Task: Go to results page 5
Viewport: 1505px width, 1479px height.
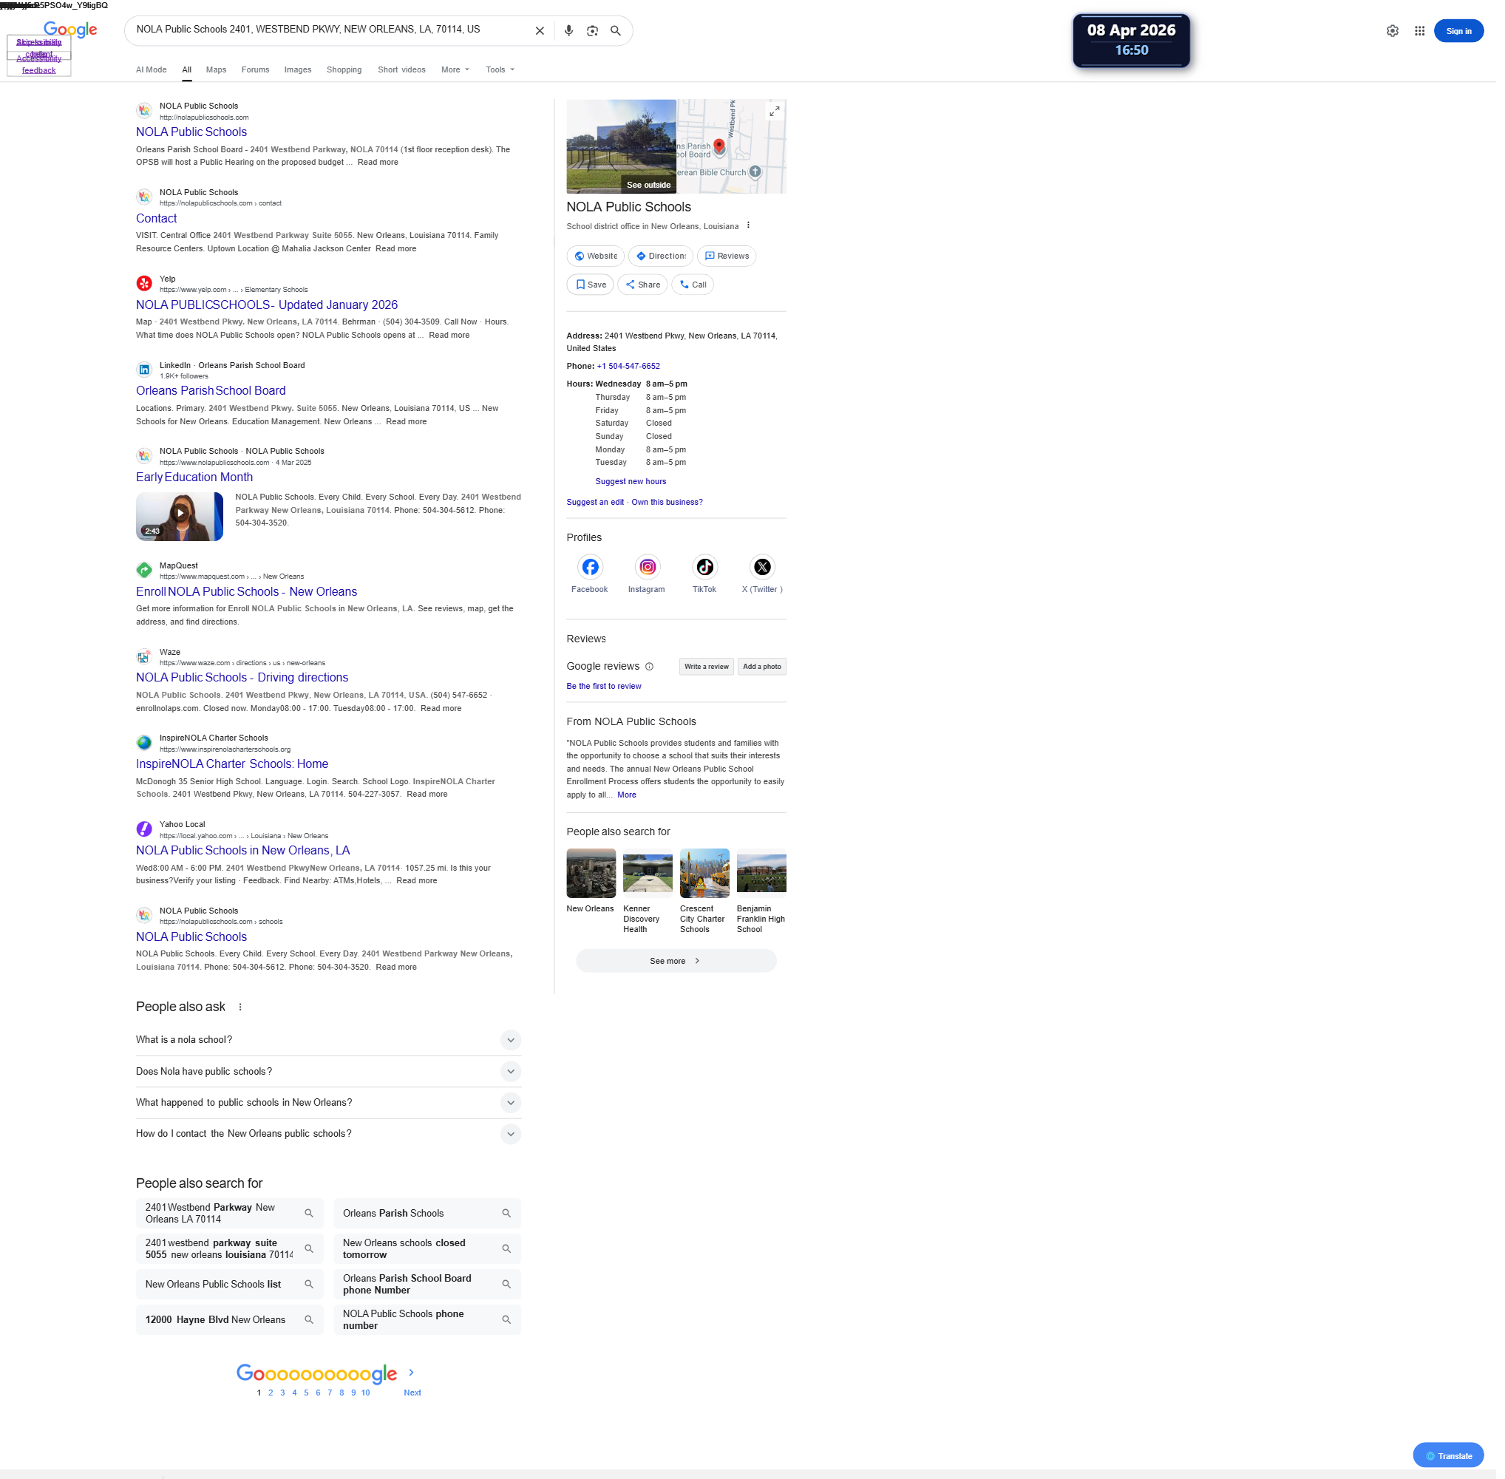Action: tap(306, 1393)
